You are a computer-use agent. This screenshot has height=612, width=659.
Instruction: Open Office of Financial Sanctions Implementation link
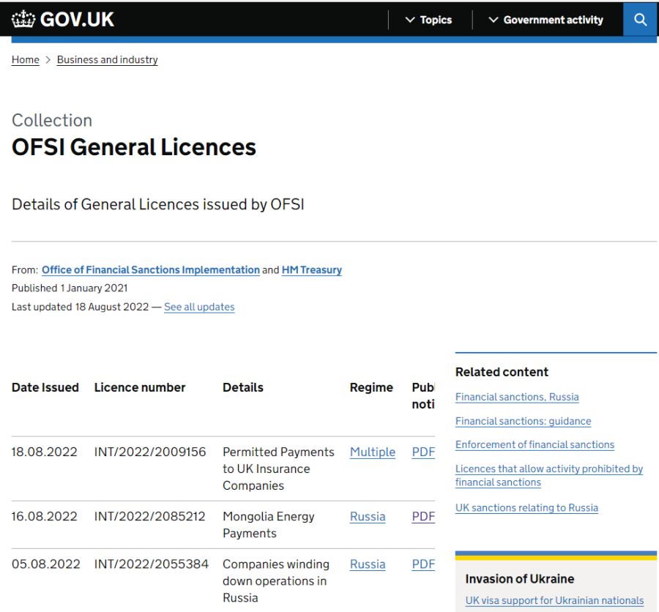150,270
